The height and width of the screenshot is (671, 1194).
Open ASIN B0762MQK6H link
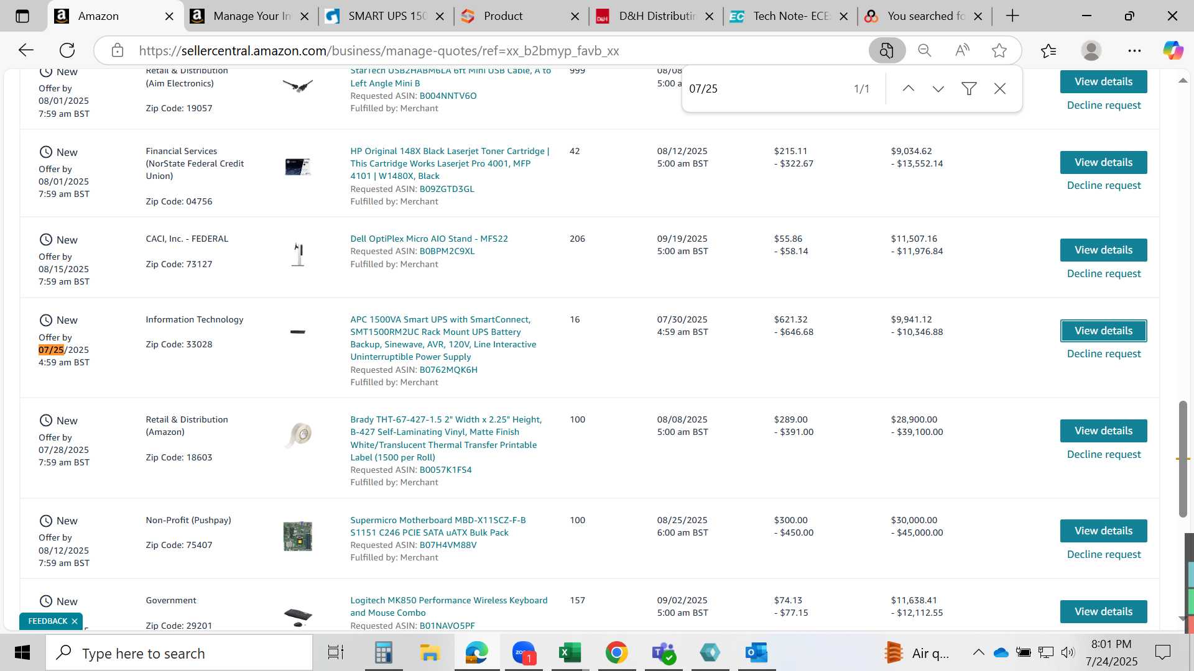[x=448, y=370]
